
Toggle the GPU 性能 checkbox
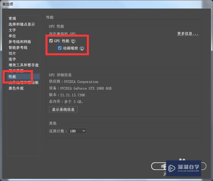tap(51, 41)
